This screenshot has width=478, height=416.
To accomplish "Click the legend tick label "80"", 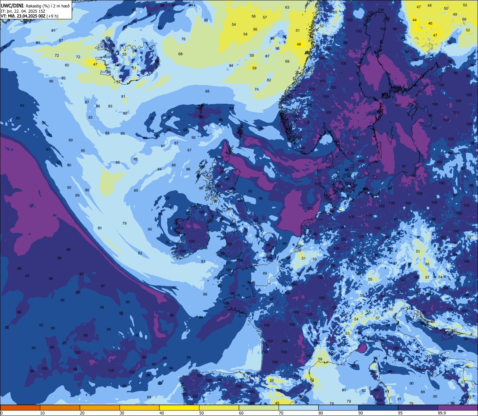I will 321,413.
